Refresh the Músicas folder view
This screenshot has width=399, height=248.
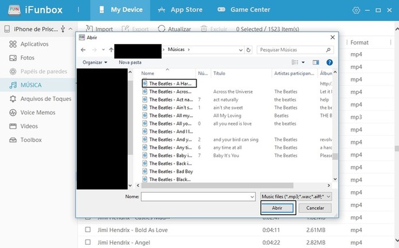point(248,50)
